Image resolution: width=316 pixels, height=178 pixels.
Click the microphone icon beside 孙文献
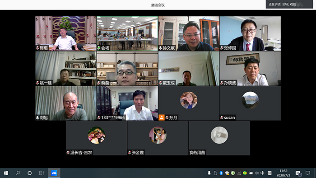point(160,48)
